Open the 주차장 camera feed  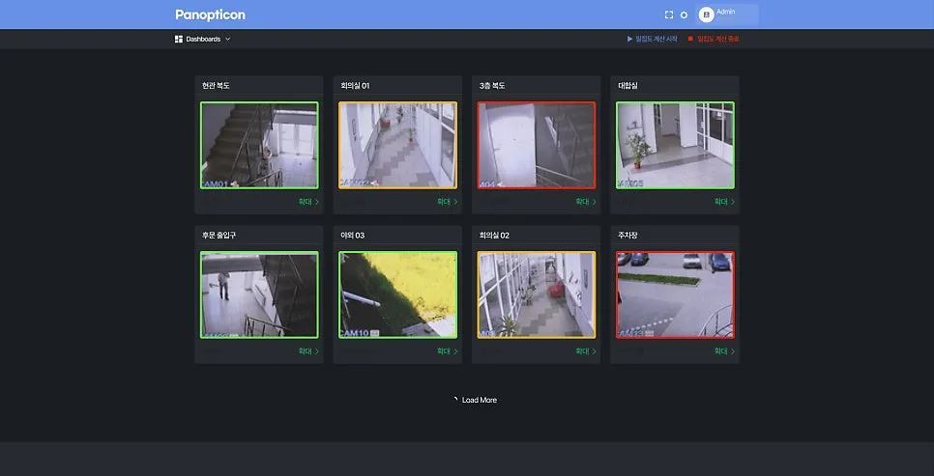point(675,294)
